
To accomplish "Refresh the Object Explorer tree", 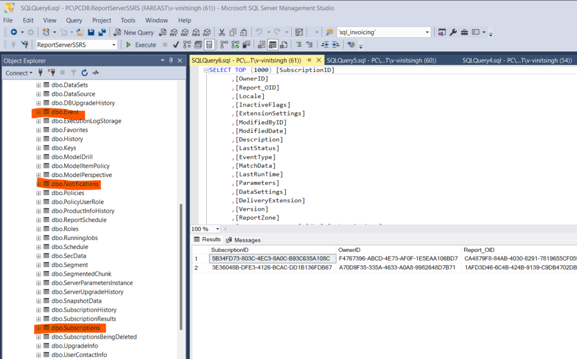I will pos(85,73).
